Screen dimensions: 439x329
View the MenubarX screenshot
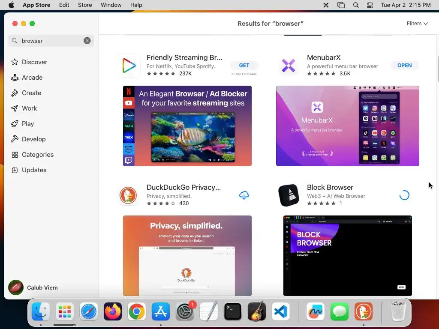tap(347, 126)
